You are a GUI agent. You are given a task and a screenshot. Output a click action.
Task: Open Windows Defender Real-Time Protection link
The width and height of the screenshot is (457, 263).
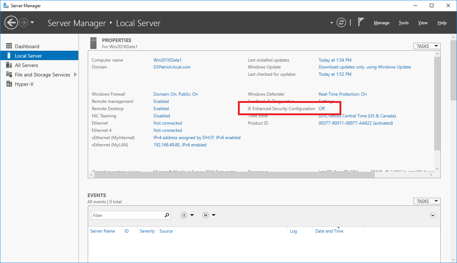(342, 94)
